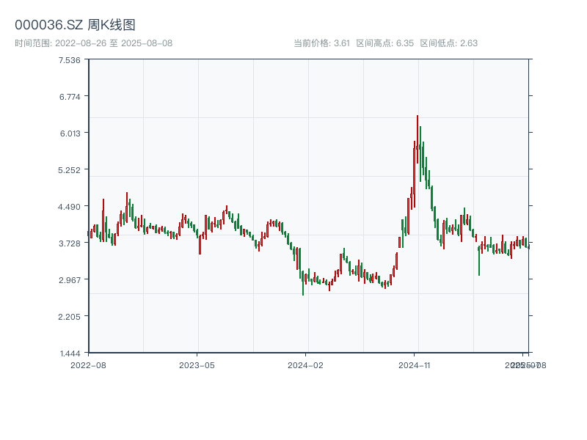This screenshot has width=587, height=440.
Task: Click the 区间低点 2.63 label
Action: click(448, 43)
